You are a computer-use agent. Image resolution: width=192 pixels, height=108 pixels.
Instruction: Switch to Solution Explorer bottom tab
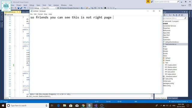click(161, 98)
